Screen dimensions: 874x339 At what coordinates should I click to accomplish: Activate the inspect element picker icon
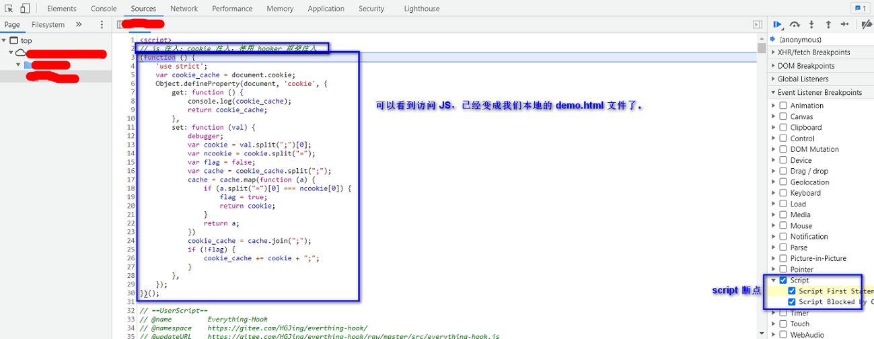[x=9, y=8]
